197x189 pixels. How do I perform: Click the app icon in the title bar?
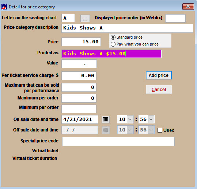pos(4,7)
